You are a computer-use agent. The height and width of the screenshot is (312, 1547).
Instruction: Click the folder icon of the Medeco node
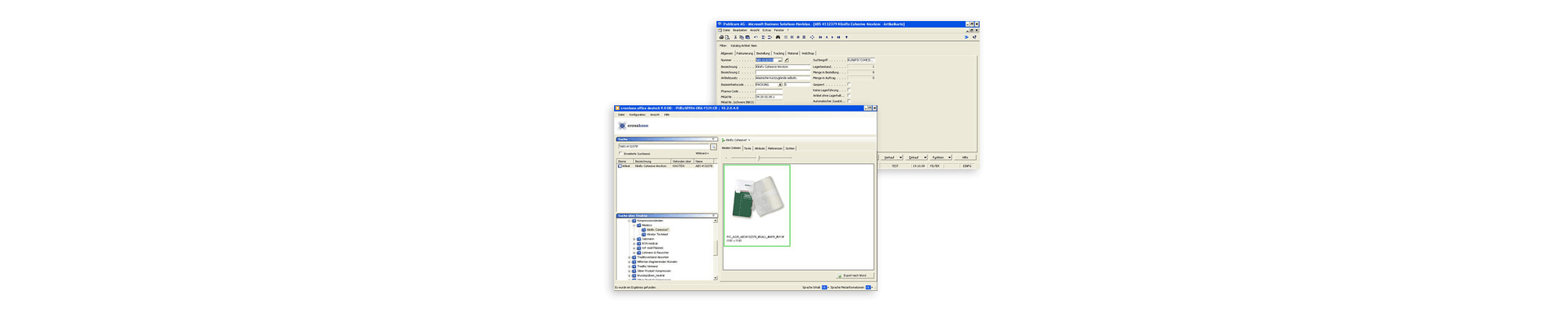pos(639,225)
